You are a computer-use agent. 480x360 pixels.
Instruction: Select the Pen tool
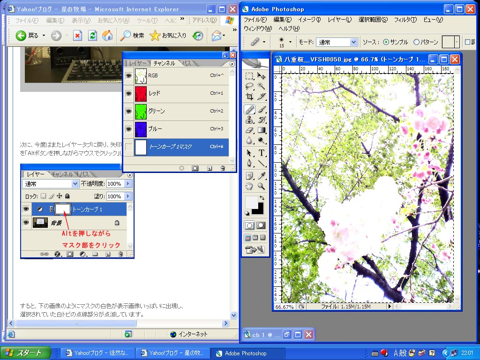point(249,163)
